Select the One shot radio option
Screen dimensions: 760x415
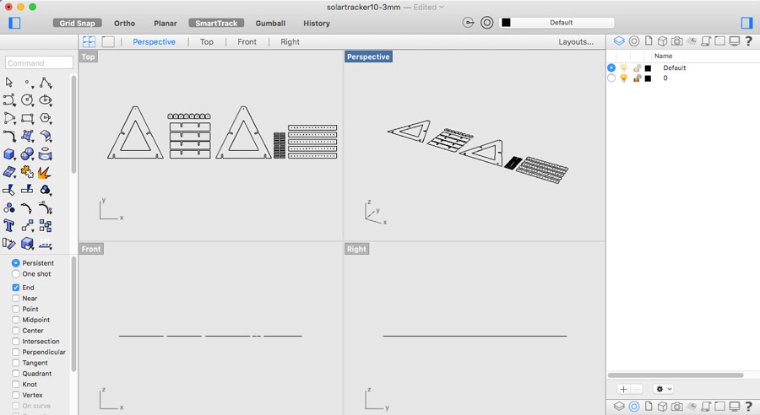pos(16,274)
